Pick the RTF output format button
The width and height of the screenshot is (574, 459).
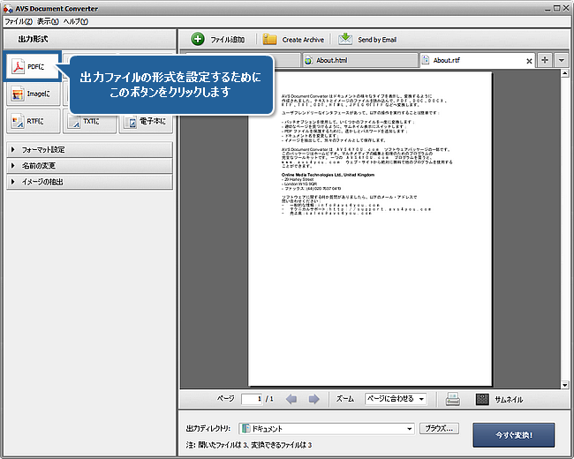pyautogui.click(x=34, y=121)
